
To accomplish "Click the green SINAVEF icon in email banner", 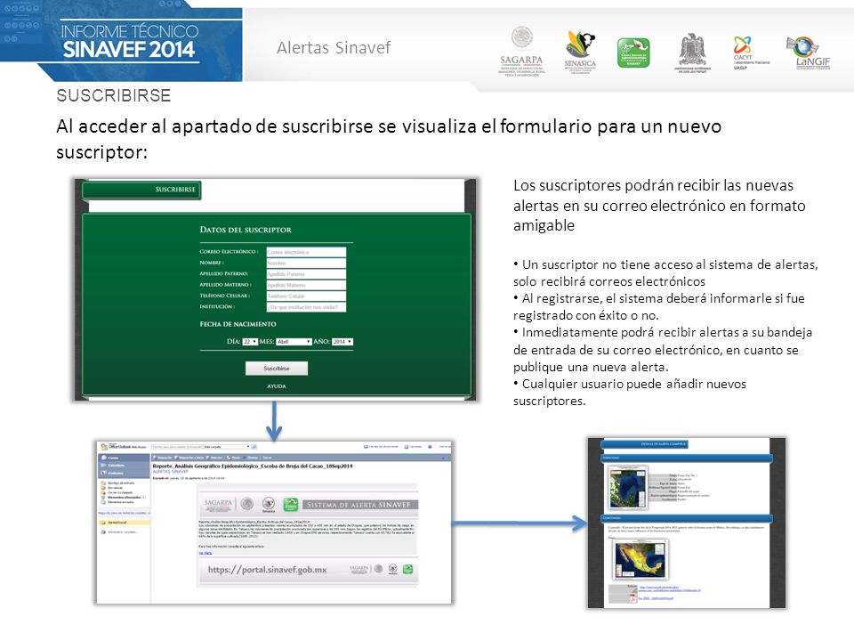I will pos(290,505).
